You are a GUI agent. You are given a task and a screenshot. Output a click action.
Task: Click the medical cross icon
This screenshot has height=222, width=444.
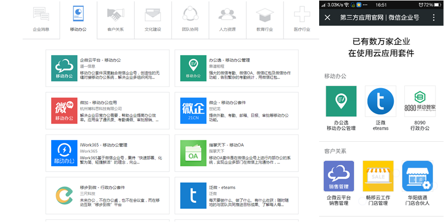tap(302, 14)
